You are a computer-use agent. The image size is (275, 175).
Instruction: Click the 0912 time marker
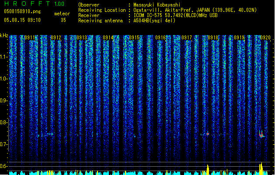coord(56,38)
